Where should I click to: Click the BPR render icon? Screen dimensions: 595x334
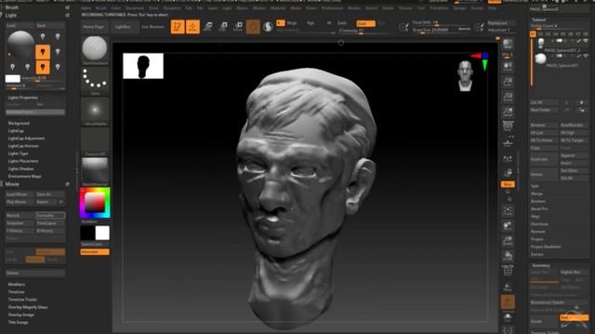[x=508, y=44]
